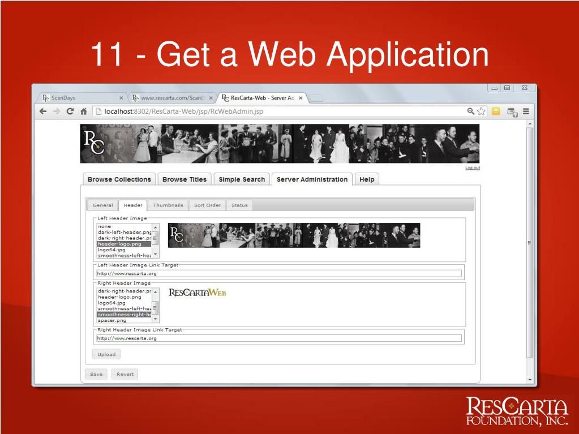Click the Left Header Image Link Target field
The width and height of the screenshot is (579, 434).
(279, 273)
